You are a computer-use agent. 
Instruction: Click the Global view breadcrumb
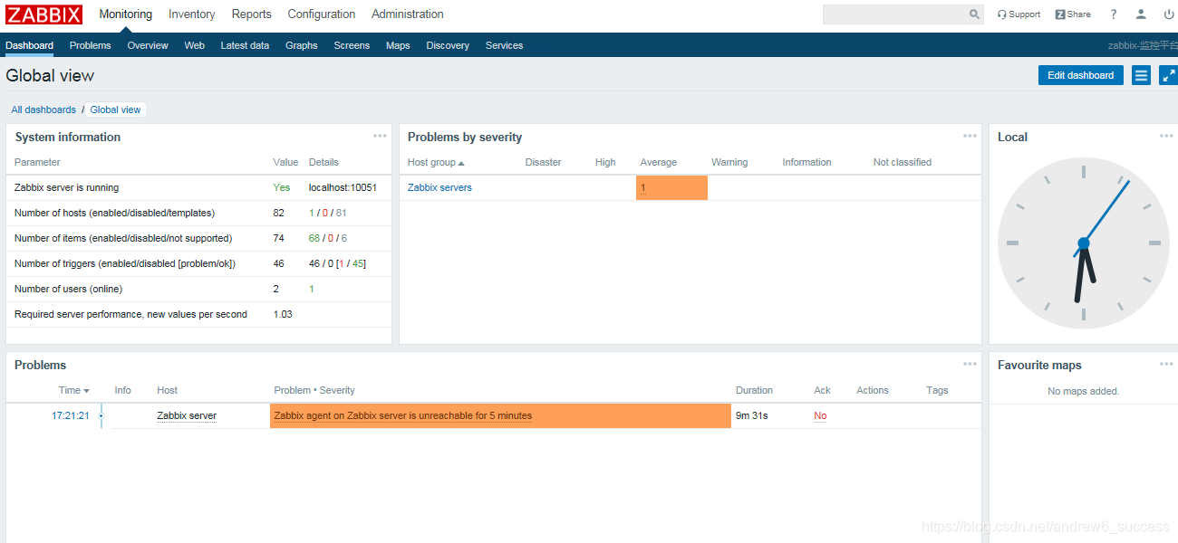[x=115, y=110]
